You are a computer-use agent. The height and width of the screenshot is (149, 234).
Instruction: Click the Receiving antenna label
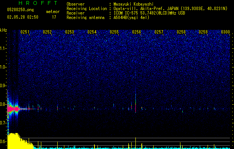tap(86, 18)
